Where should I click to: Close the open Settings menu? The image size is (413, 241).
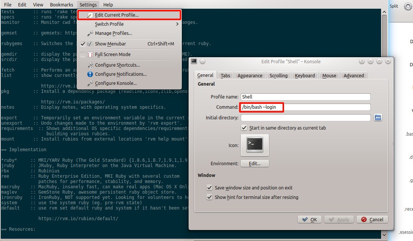[88, 5]
